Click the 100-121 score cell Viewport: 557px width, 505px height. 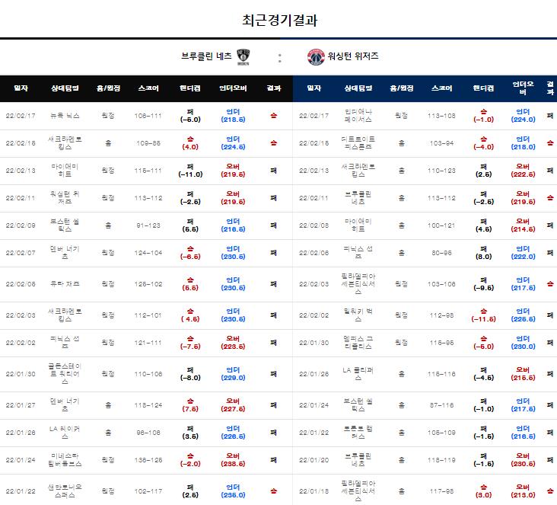[441, 225]
